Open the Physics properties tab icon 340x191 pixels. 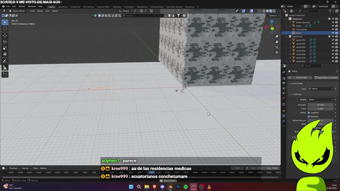pos(284,116)
